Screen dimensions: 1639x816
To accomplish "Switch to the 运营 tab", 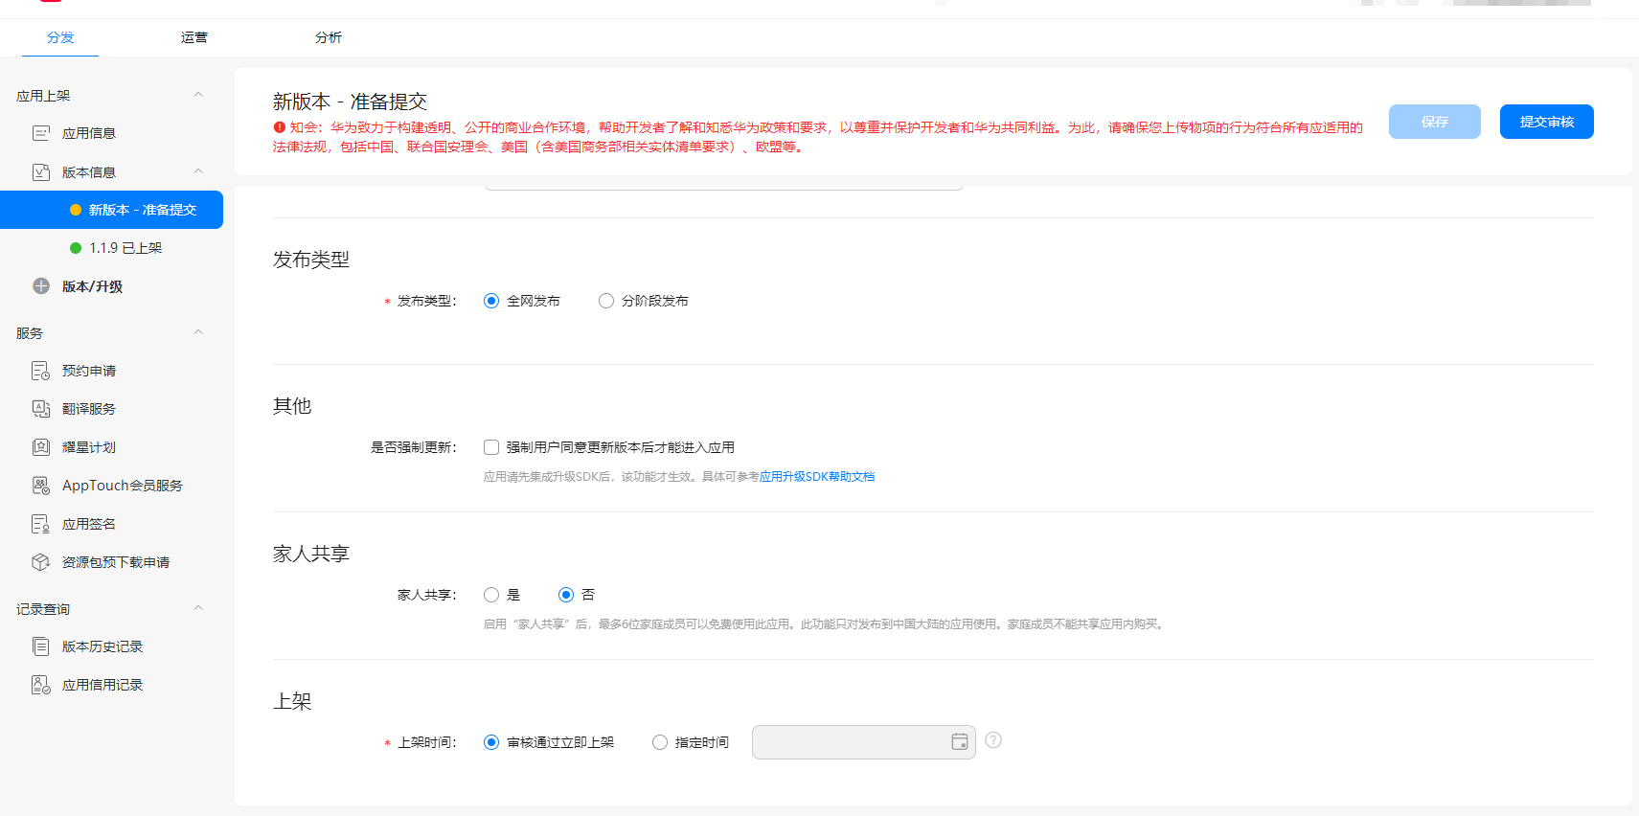I will (x=194, y=37).
